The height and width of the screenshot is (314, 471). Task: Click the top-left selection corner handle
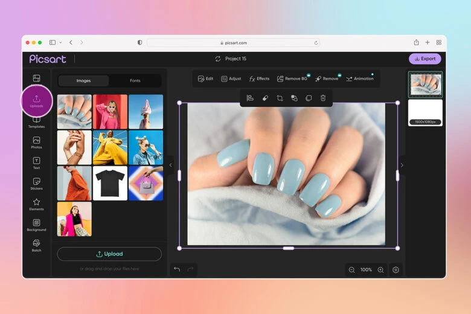click(x=179, y=103)
